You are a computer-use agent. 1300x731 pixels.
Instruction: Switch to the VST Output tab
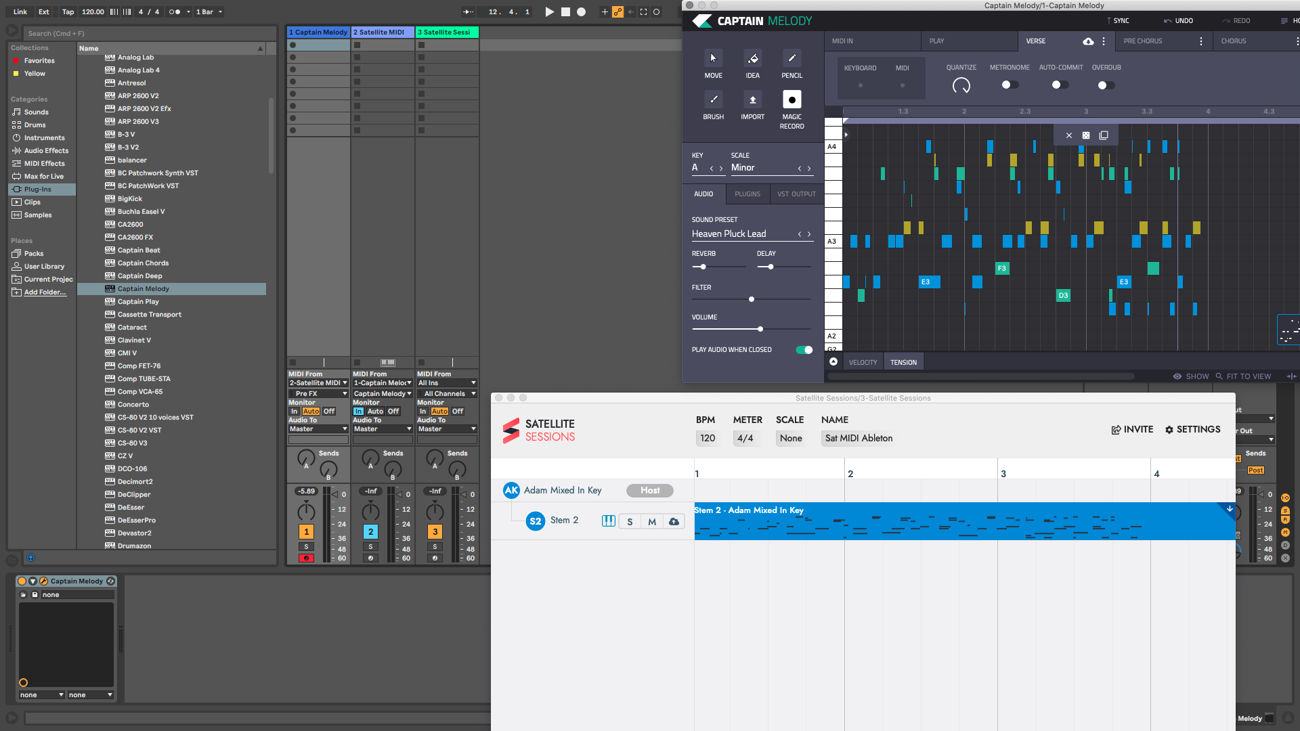(x=796, y=194)
